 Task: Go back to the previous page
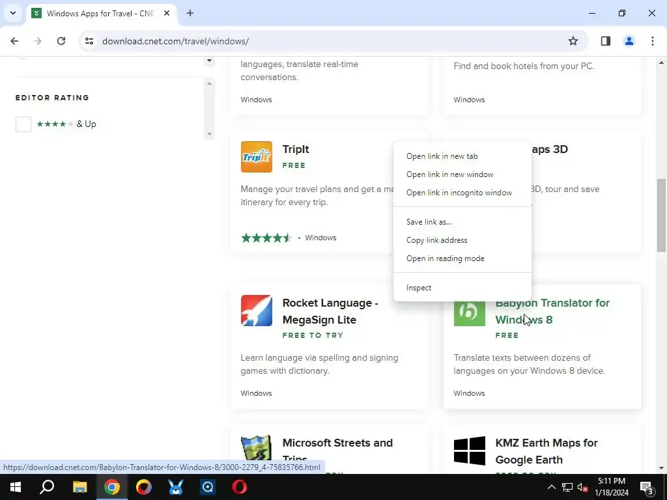(x=14, y=41)
